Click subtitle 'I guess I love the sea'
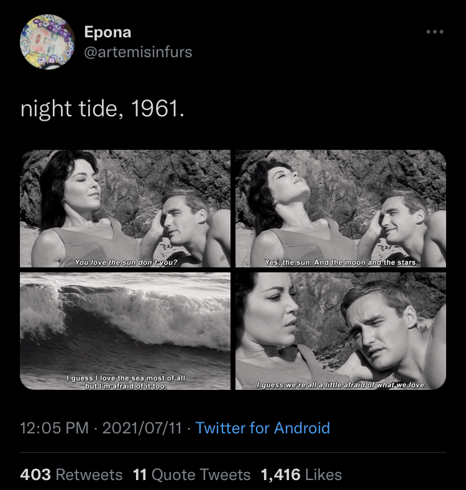Screen dimensions: 466x490 (x=126, y=382)
